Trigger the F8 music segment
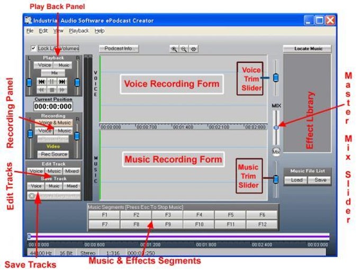360x270 pixels. (136, 224)
